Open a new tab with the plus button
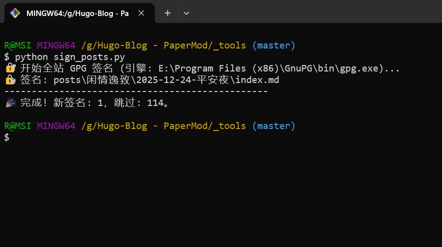442x247 pixels. pos(168,13)
